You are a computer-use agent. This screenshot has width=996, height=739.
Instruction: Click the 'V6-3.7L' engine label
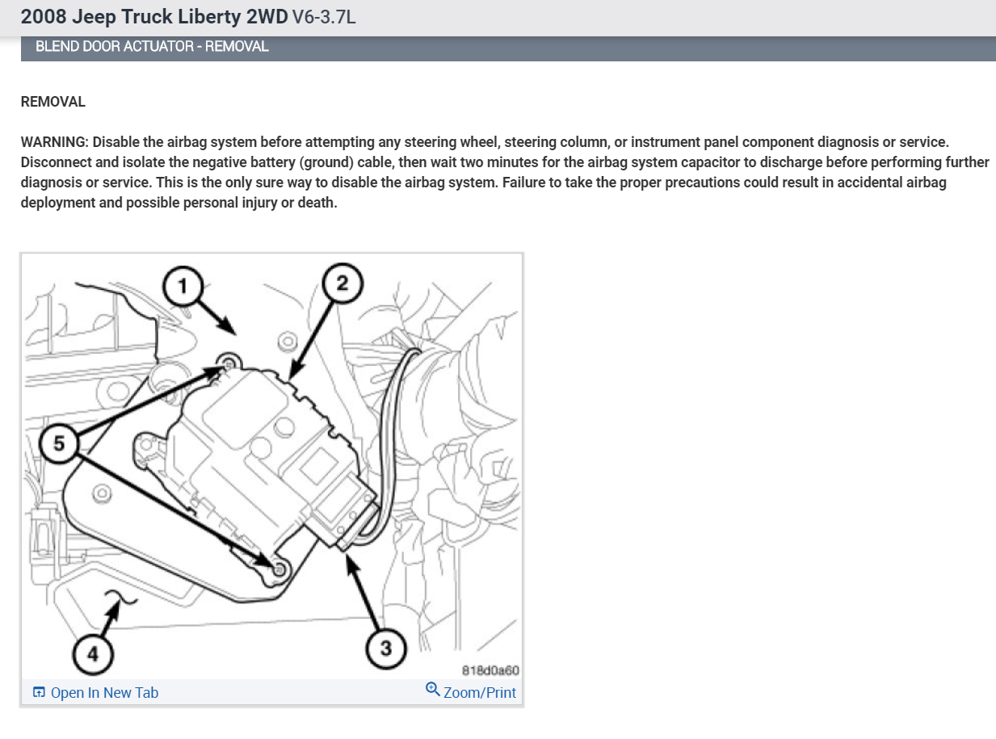coord(324,18)
